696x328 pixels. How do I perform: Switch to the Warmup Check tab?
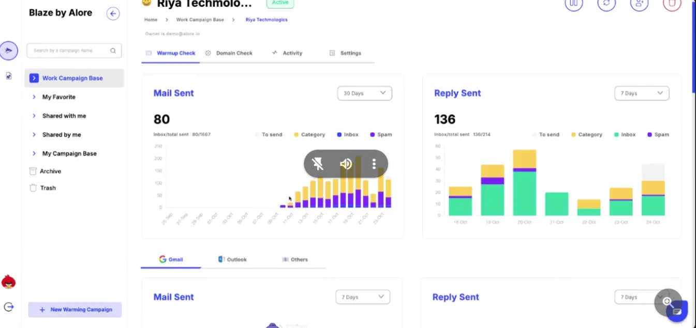coord(171,53)
